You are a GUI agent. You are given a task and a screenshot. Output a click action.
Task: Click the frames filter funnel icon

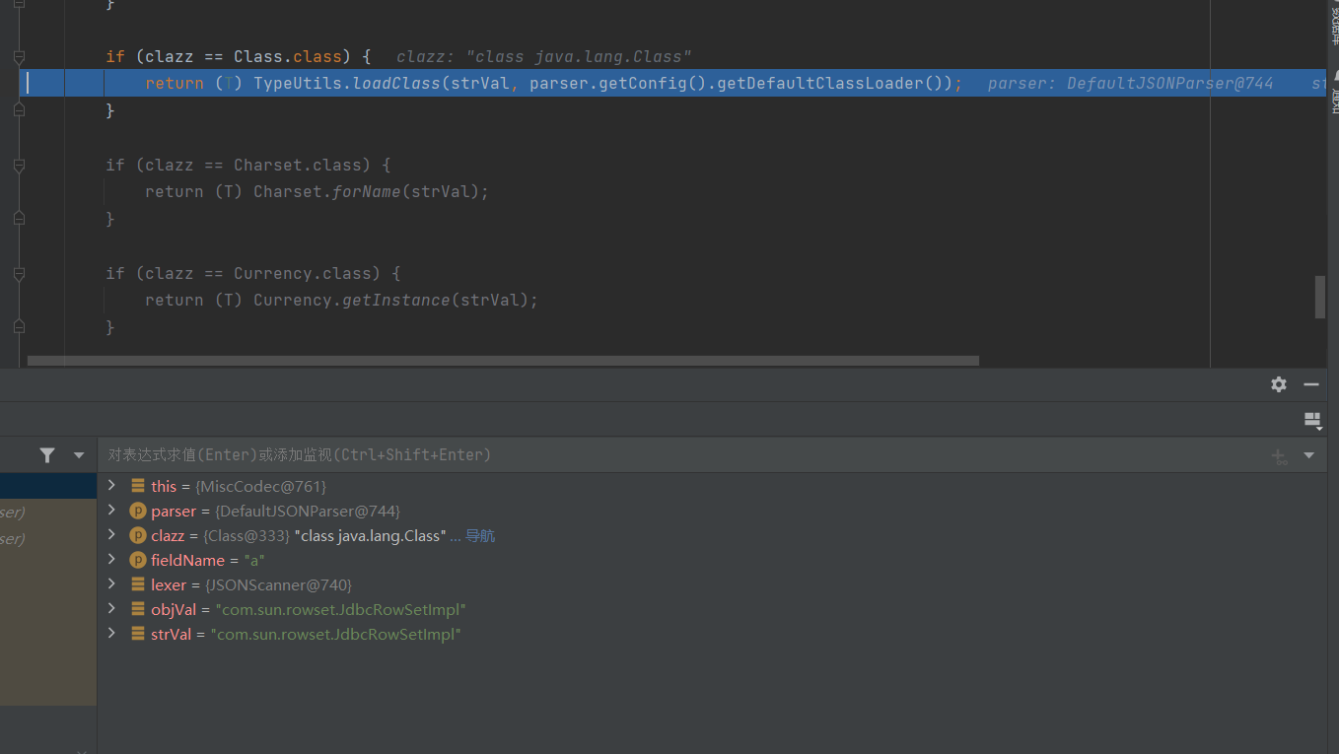[47, 454]
